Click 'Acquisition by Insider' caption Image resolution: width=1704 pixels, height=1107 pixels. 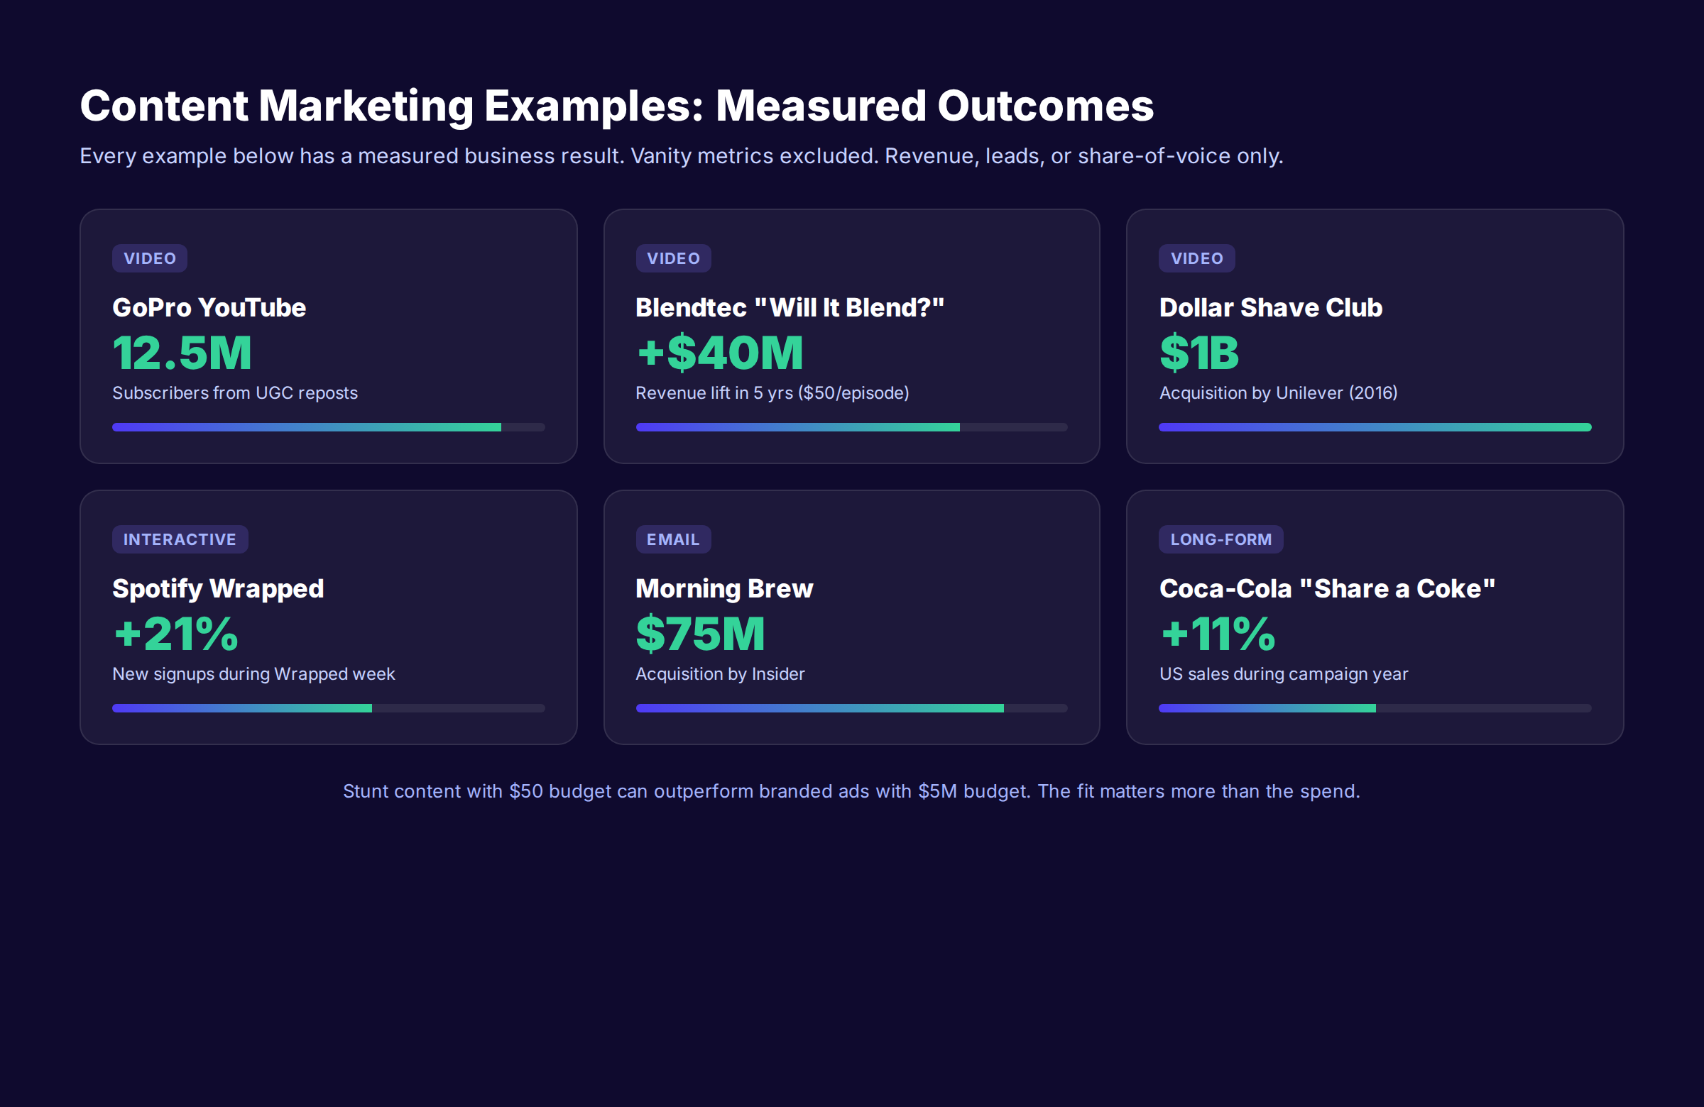(x=719, y=674)
